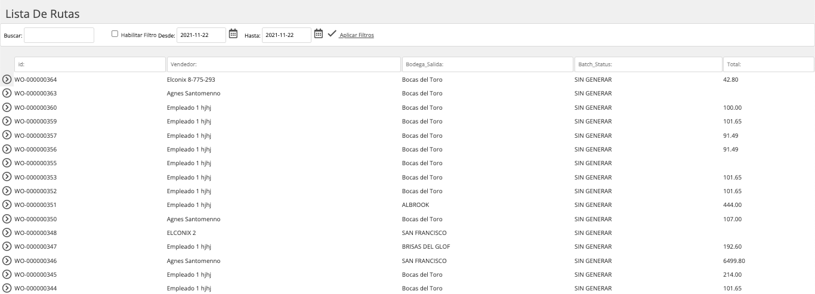Click the id column filter box
The image size is (815, 294).
[90, 64]
